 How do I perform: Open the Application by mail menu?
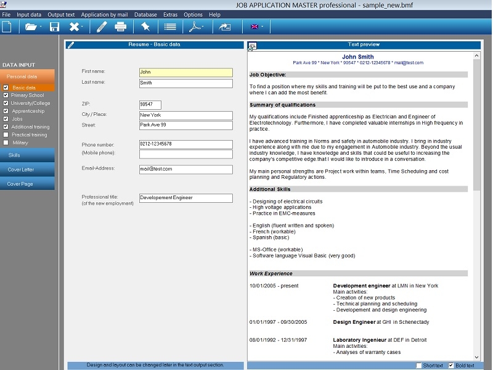click(104, 14)
